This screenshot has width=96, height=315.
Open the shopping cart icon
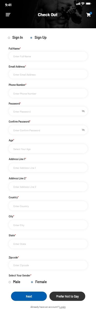point(89,15)
